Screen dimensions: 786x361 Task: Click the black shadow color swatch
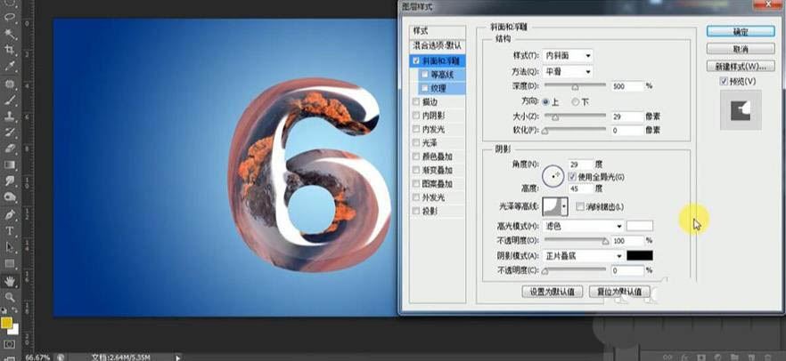[639, 255]
